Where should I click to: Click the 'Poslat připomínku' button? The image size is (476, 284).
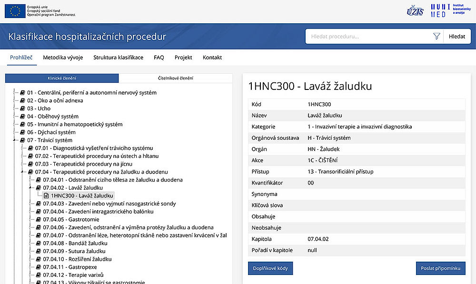click(x=440, y=268)
